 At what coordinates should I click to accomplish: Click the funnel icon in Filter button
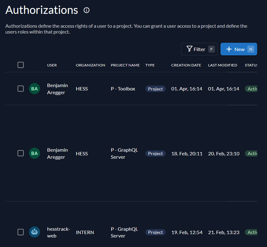(x=189, y=49)
